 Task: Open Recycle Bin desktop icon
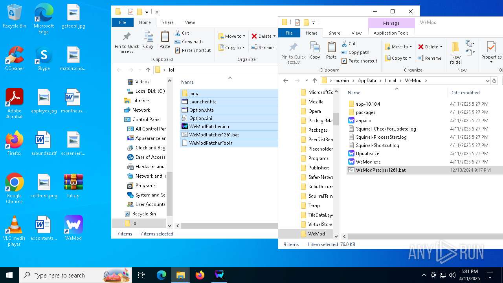15,17
